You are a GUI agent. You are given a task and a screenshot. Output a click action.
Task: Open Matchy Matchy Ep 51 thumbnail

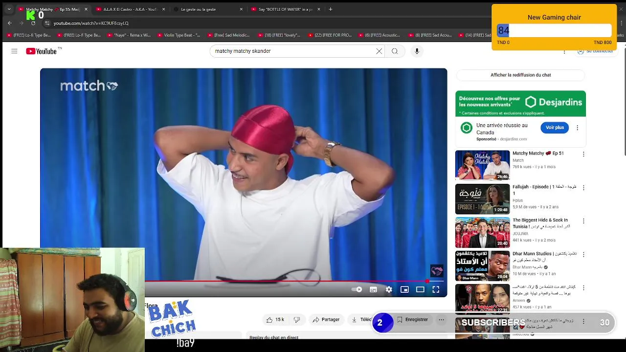pos(482,165)
